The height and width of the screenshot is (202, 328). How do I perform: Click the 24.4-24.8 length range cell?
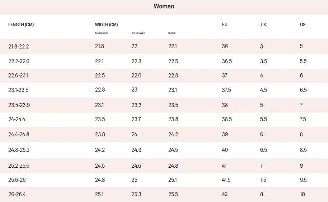(19, 134)
